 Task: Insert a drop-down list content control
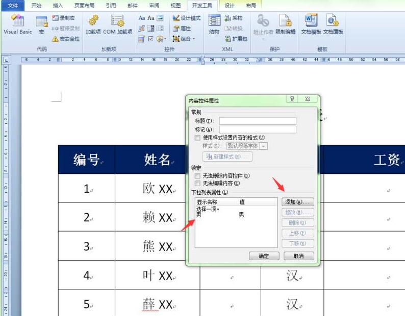point(160,28)
